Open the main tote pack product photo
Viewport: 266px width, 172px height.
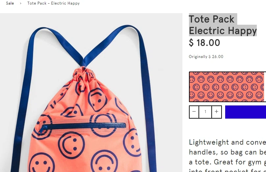(91, 93)
